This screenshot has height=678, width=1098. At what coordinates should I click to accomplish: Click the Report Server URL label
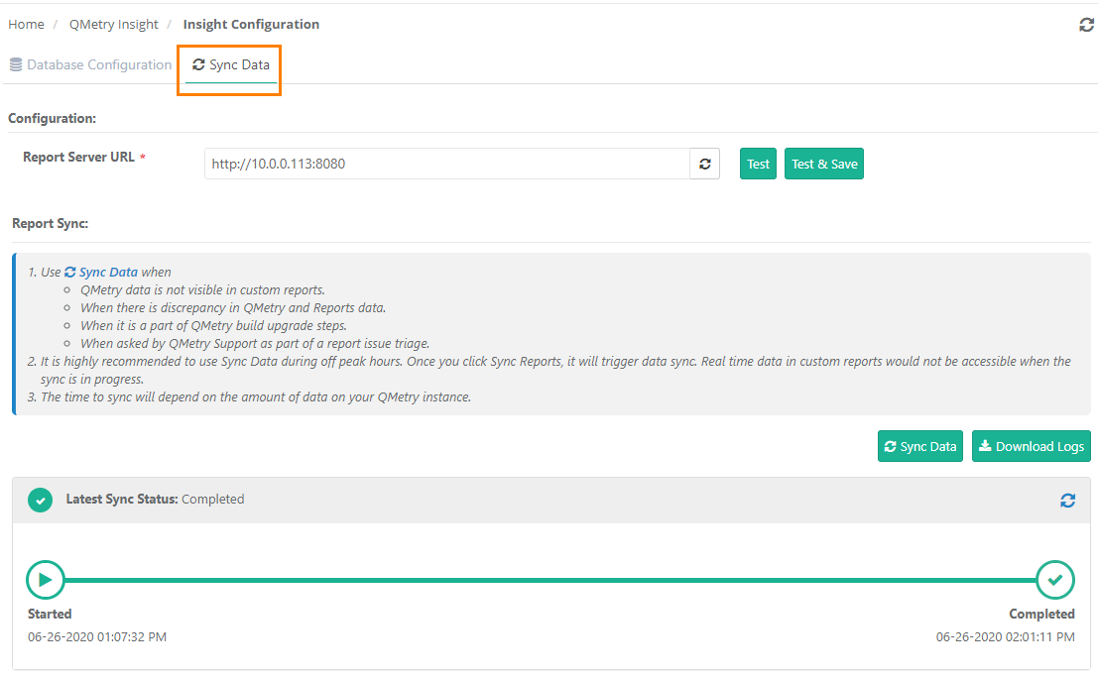78,157
